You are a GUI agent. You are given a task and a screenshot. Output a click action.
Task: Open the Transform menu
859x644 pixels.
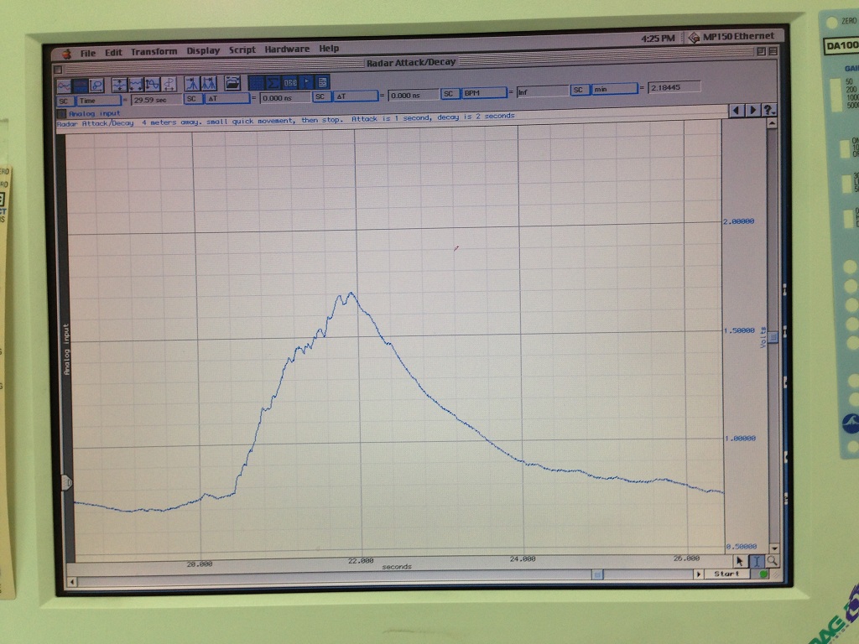154,51
